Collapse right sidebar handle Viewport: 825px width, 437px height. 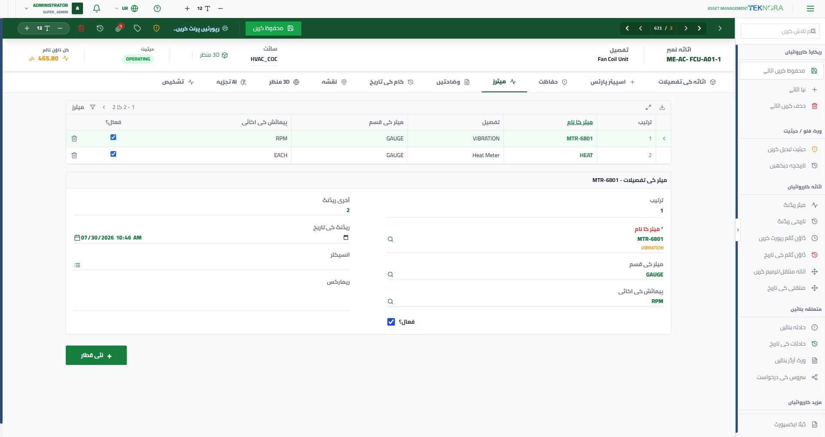[738, 230]
